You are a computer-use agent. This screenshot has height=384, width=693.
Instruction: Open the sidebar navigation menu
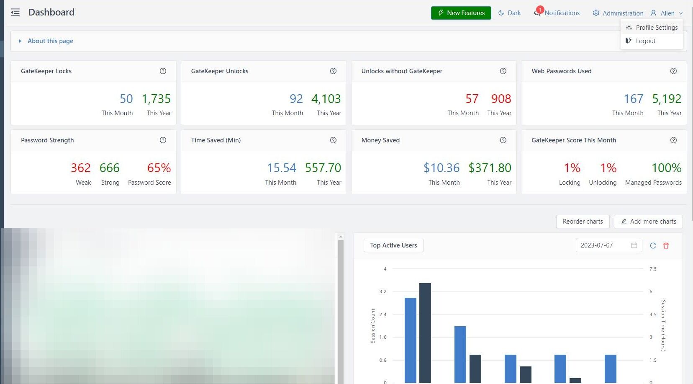(x=15, y=12)
